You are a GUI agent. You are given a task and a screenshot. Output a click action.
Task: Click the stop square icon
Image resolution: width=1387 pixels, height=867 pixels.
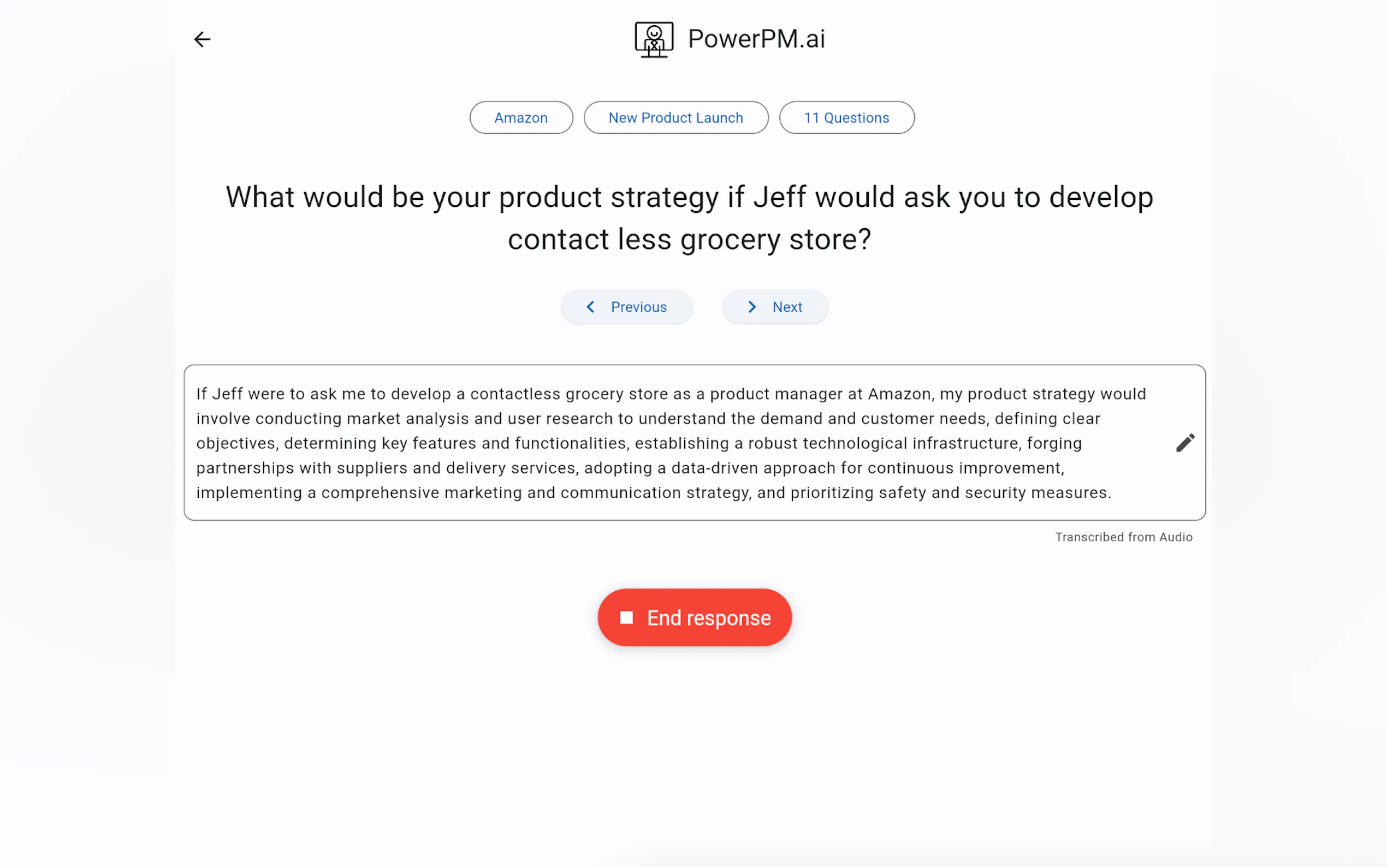[626, 617]
